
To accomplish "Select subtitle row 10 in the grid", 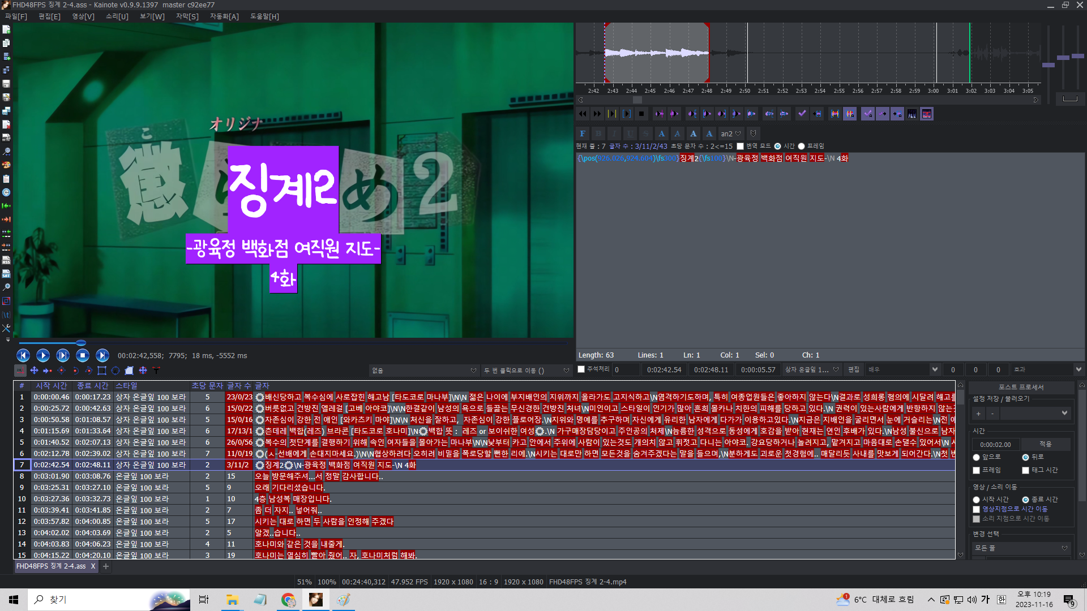I will point(484,499).
